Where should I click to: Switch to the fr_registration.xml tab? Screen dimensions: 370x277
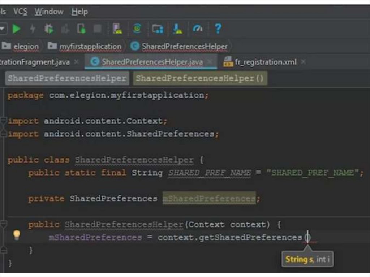[x=265, y=62]
